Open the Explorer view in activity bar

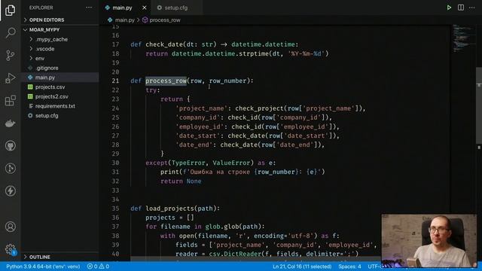(10, 10)
